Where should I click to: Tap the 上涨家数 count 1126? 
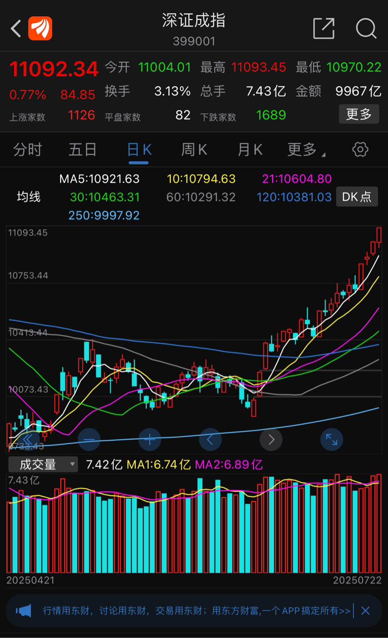pyautogui.click(x=82, y=115)
